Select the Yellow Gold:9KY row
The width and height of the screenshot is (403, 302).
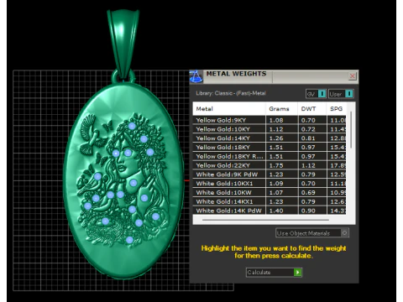(270, 120)
